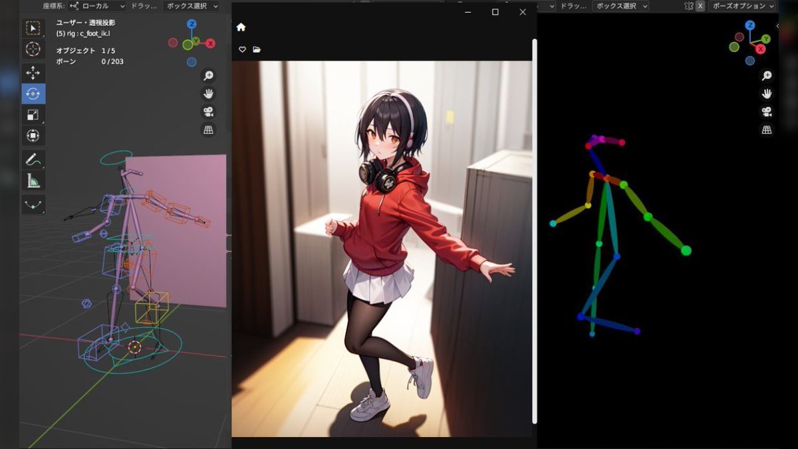Click green negative-Y circle on left gizmo

188,45
